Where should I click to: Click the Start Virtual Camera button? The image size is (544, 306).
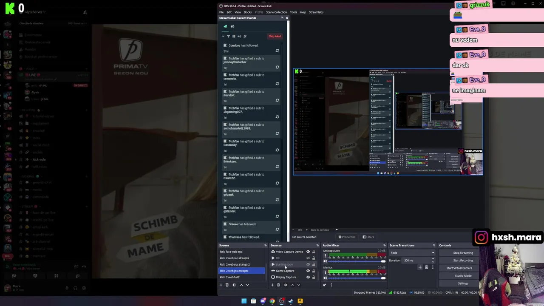click(459, 268)
